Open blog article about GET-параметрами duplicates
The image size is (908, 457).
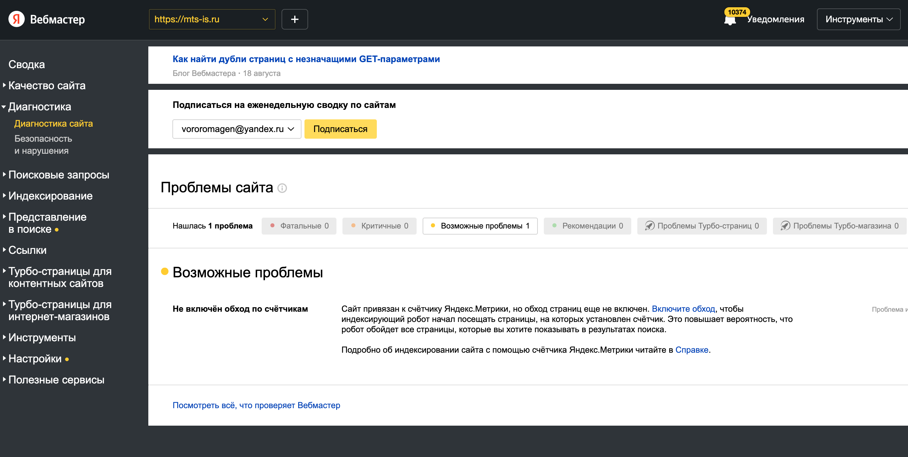tap(306, 59)
